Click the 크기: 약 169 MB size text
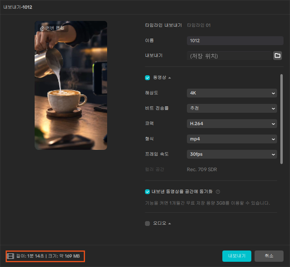The image size is (290, 267). click(64, 256)
